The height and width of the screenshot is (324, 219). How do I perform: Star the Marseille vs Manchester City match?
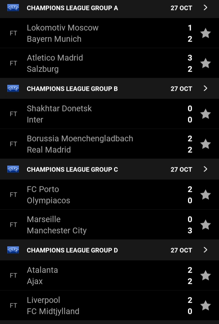pyautogui.click(x=205, y=225)
